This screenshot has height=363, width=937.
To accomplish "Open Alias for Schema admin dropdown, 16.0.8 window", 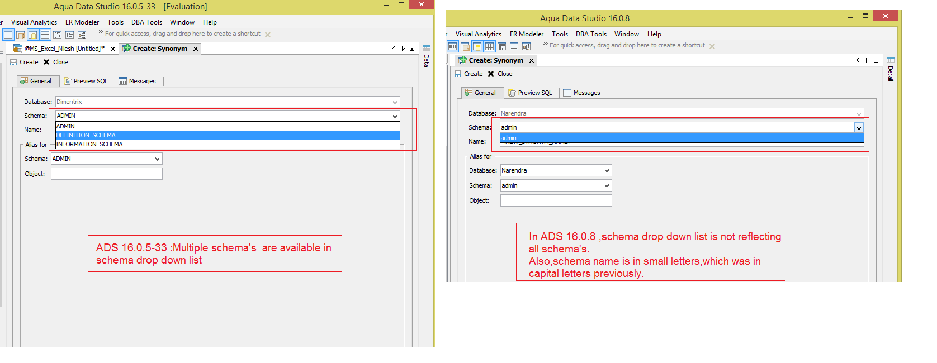I will [556, 185].
